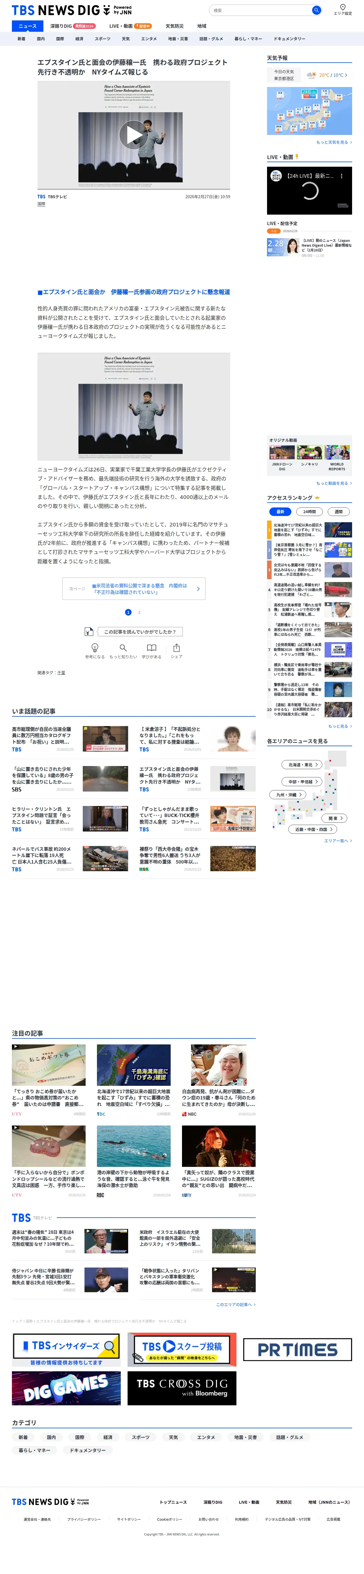Open the DIG GAMES banner
This screenshot has width=364, height=1574.
click(x=66, y=1388)
